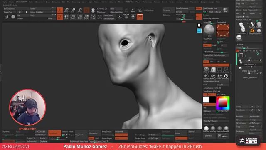Click the orange Persp toolbar icon
266x150 pixels.
coord(140,17)
